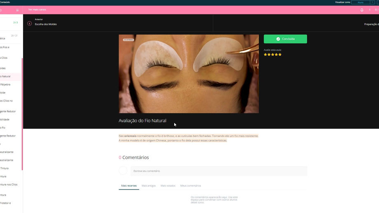Play the eyelash lesson video thumbnail

pos(189,74)
